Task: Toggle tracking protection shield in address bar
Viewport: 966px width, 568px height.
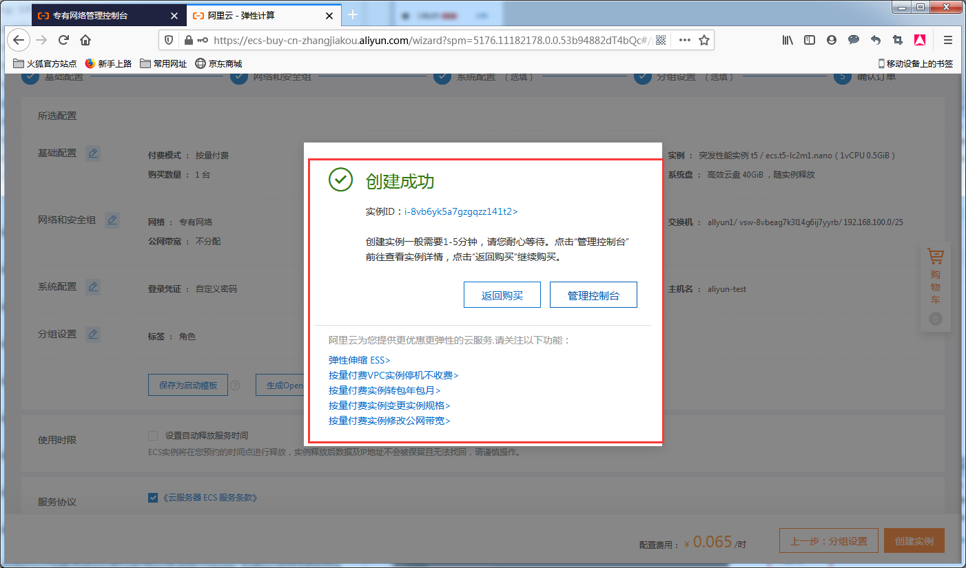Action: tap(168, 40)
